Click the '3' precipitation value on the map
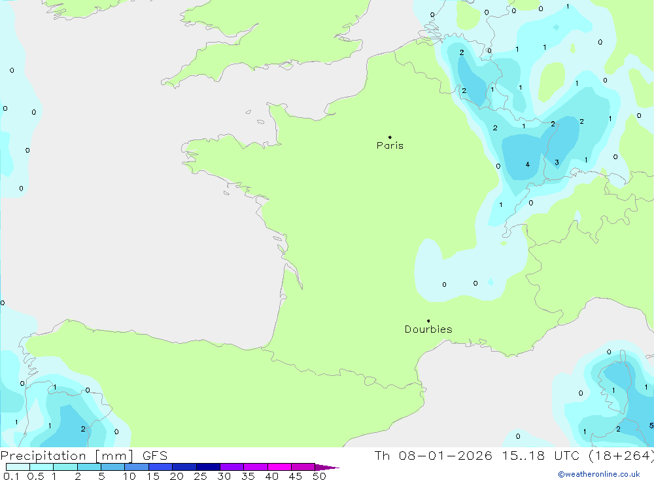Image resolution: width=654 pixels, height=480 pixels. tap(557, 162)
